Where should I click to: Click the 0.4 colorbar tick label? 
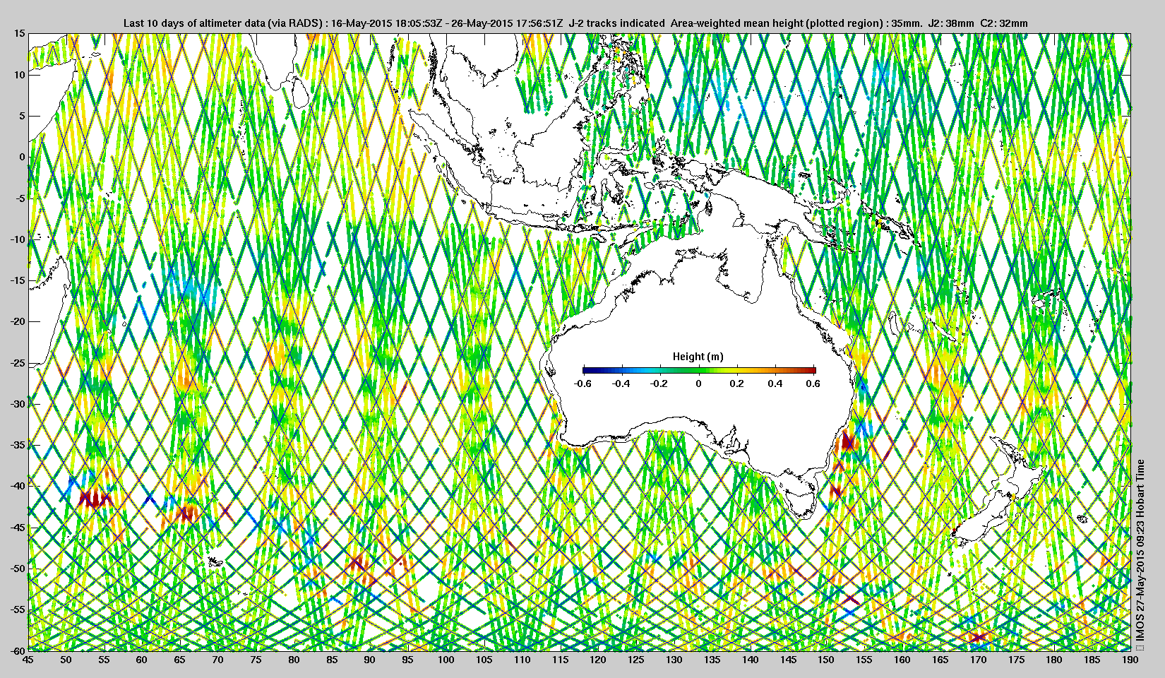point(775,383)
